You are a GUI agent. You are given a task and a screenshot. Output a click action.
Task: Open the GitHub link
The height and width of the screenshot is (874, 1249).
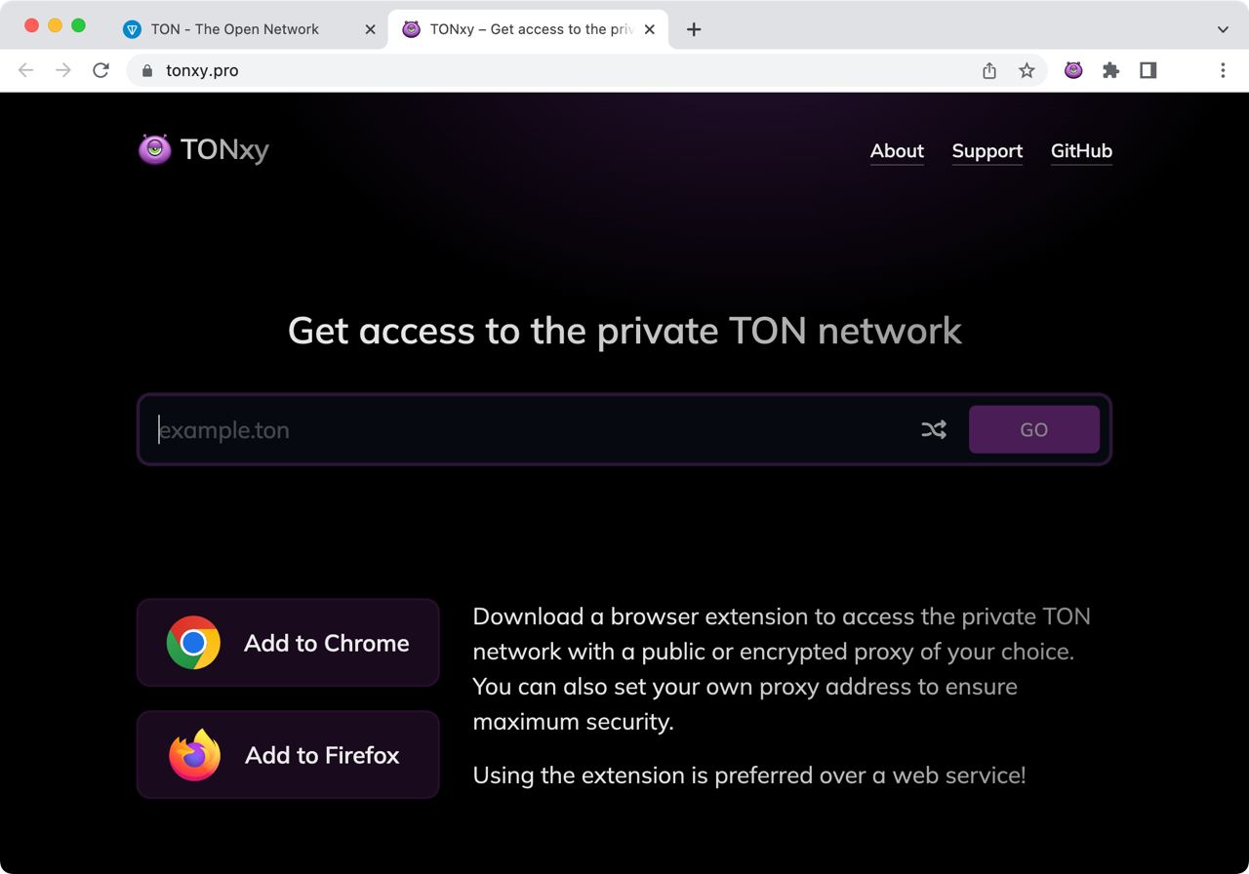[1081, 151]
